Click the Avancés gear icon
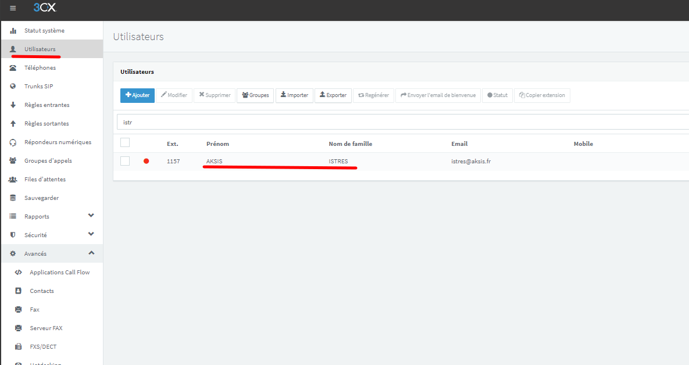Screen dimensions: 689x365 13,254
